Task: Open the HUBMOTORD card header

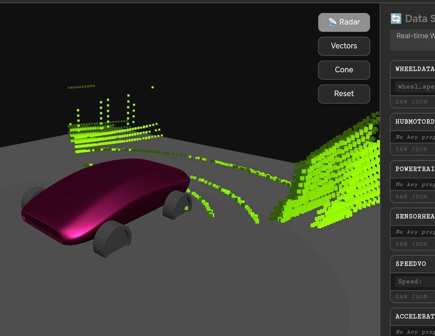Action: pos(413,122)
